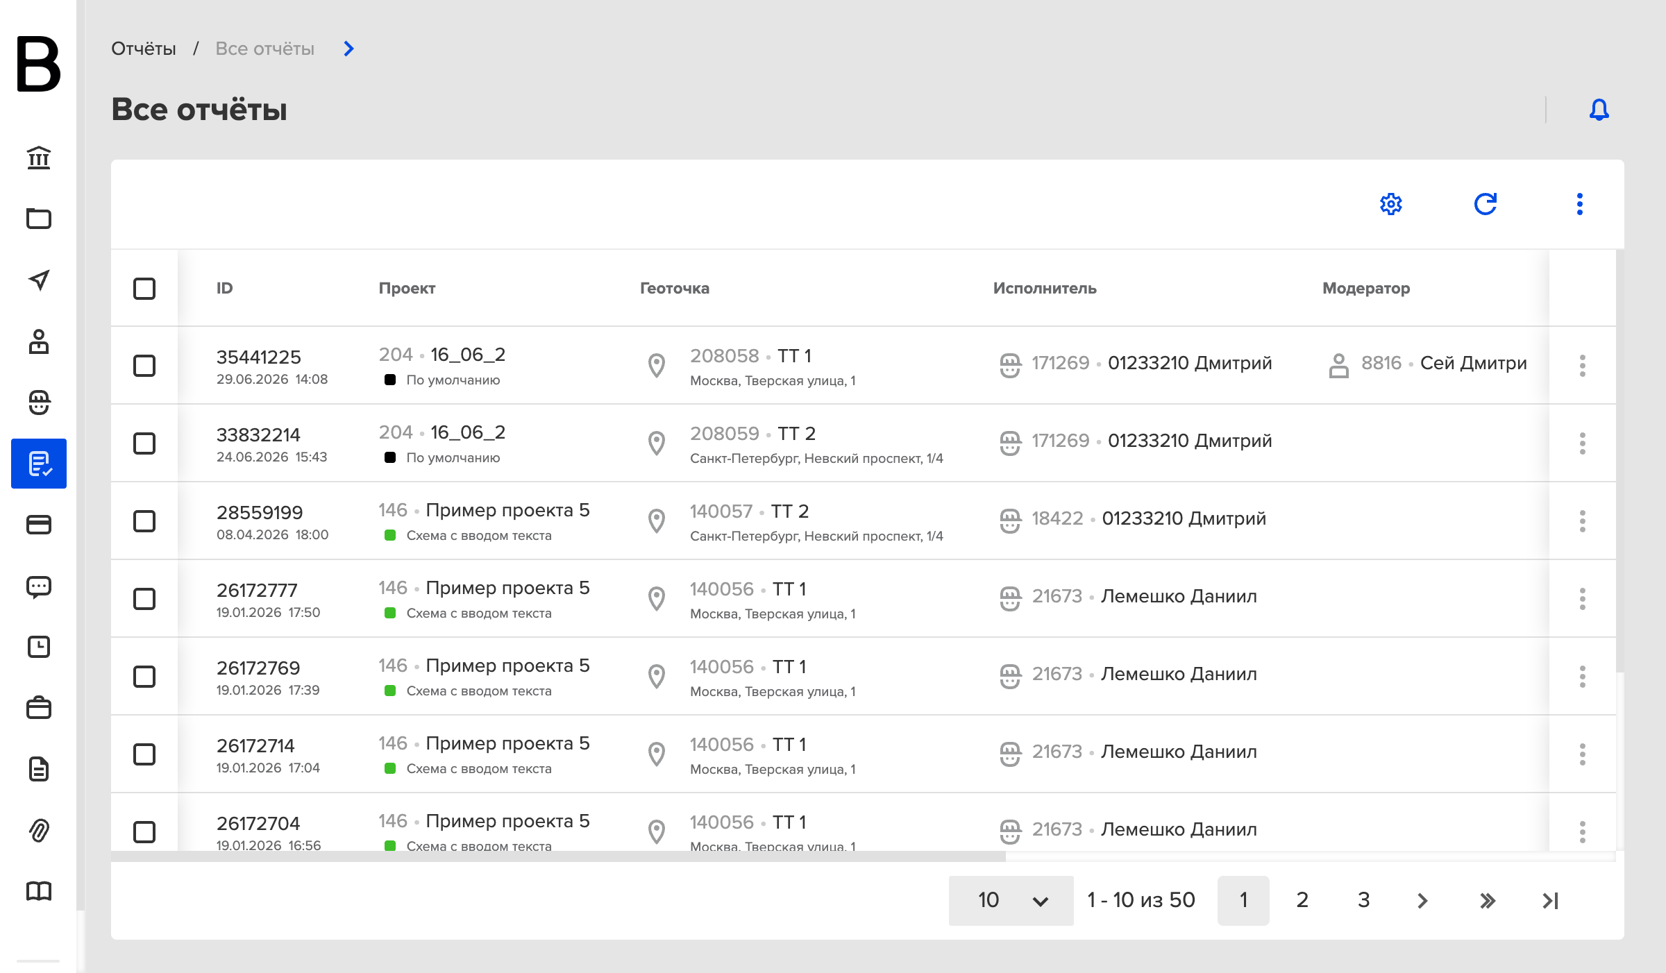Select checkbox for report 26172769

coord(144,677)
